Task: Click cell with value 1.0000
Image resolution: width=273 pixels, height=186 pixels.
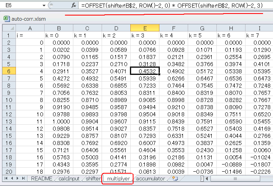Action: tap(59, 121)
